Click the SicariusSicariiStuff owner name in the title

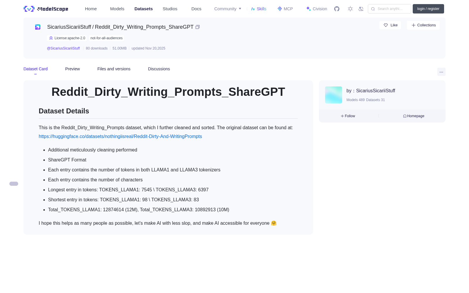coord(69,27)
